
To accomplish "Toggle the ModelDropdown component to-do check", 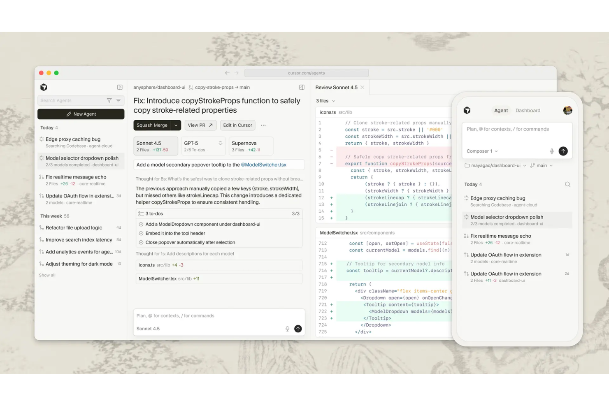I will (x=141, y=224).
